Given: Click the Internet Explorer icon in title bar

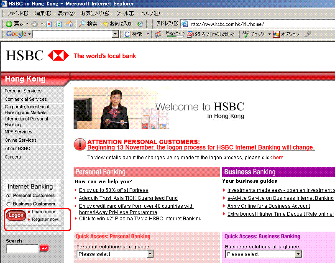Looking at the screenshot, I should [4, 3].
